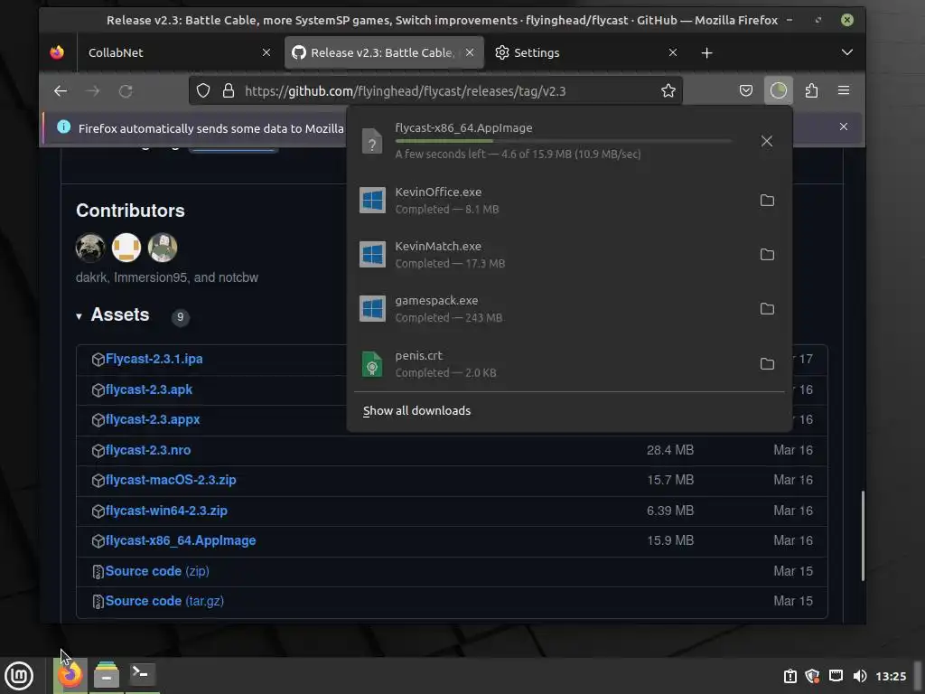Image resolution: width=925 pixels, height=694 pixels.
Task: Click the network tray icon
Action: click(836, 676)
